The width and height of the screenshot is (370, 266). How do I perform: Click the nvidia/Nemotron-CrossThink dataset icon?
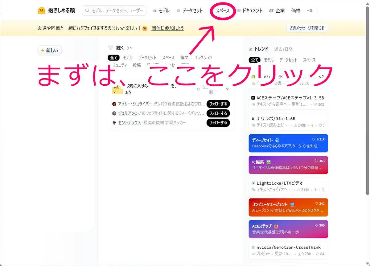click(x=253, y=247)
